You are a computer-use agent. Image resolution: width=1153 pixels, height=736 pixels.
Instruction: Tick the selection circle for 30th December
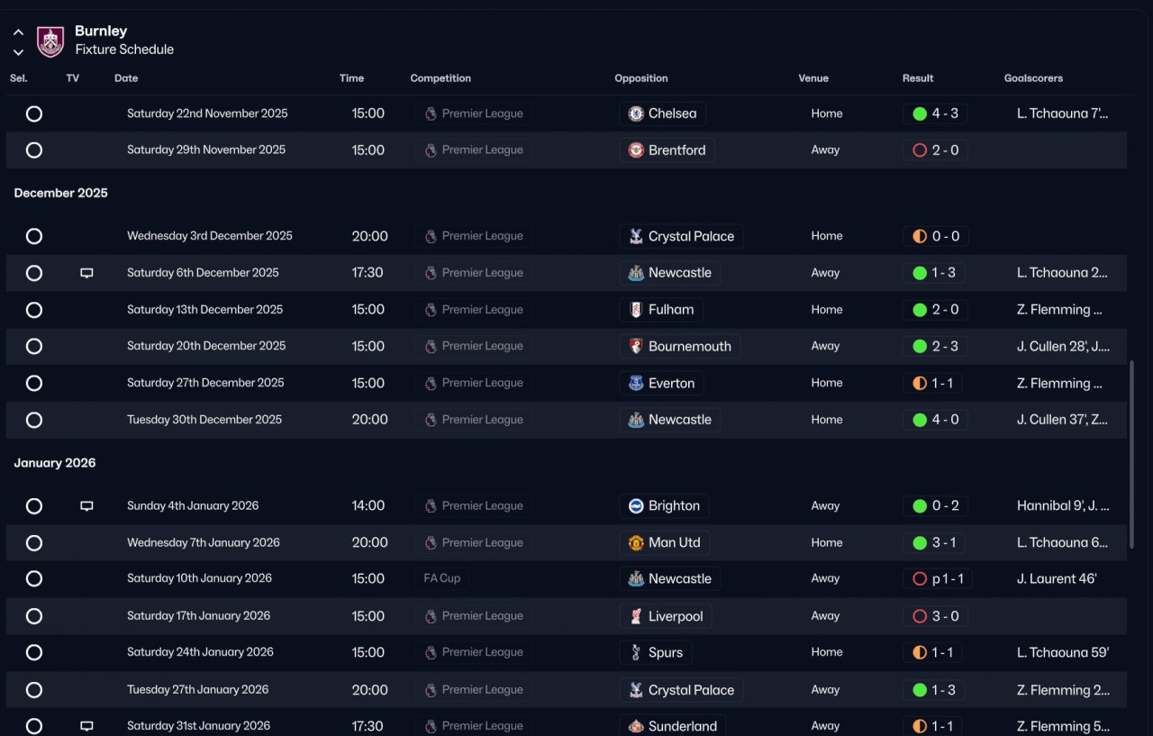34,420
